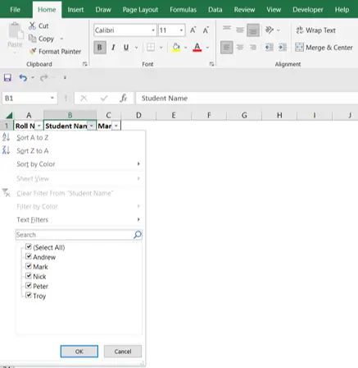Undo the last action
Screen dimensions: 358x368
pyautogui.click(x=23, y=78)
